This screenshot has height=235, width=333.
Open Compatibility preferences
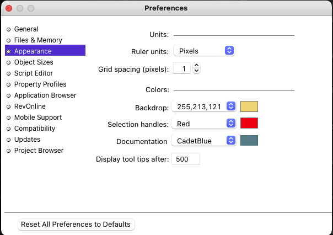click(34, 129)
